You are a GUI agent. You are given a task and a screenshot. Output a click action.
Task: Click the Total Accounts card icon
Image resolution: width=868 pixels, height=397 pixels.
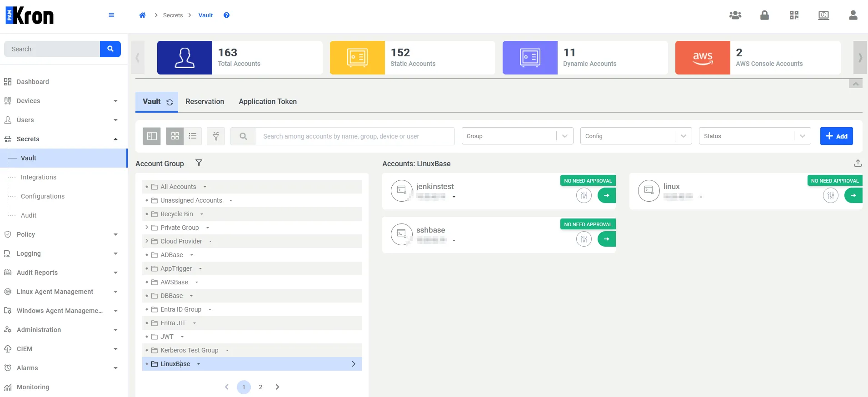(185, 58)
